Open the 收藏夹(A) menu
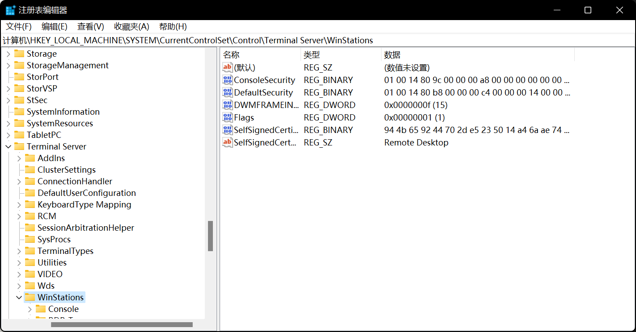 pyautogui.click(x=131, y=26)
